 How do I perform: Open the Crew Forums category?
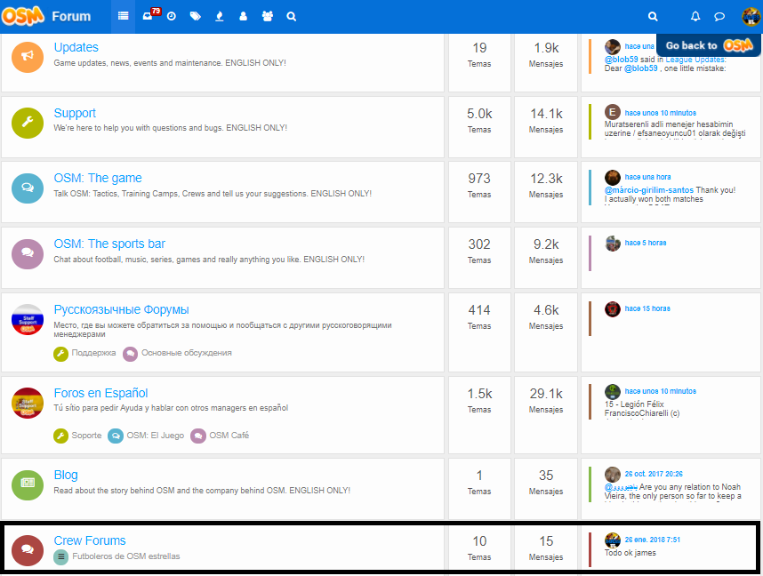pyautogui.click(x=90, y=540)
